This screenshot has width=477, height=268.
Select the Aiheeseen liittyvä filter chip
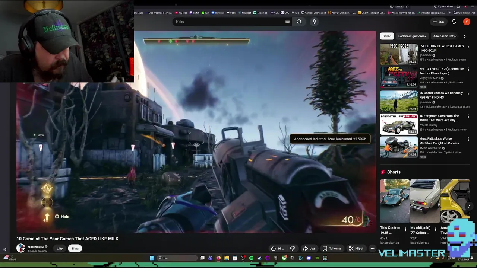click(445, 36)
